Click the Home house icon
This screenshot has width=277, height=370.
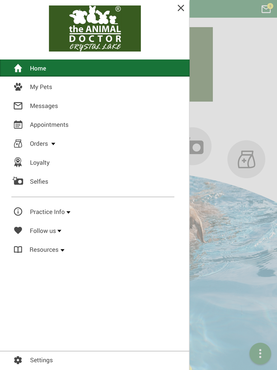18,68
